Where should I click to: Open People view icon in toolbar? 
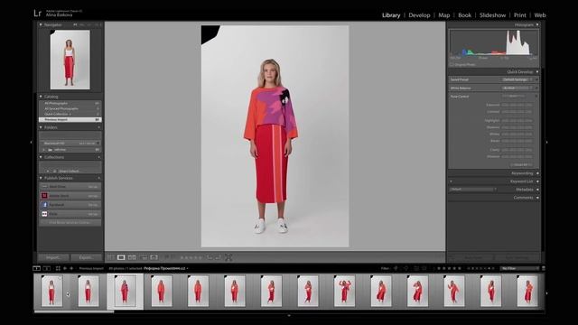point(154,257)
